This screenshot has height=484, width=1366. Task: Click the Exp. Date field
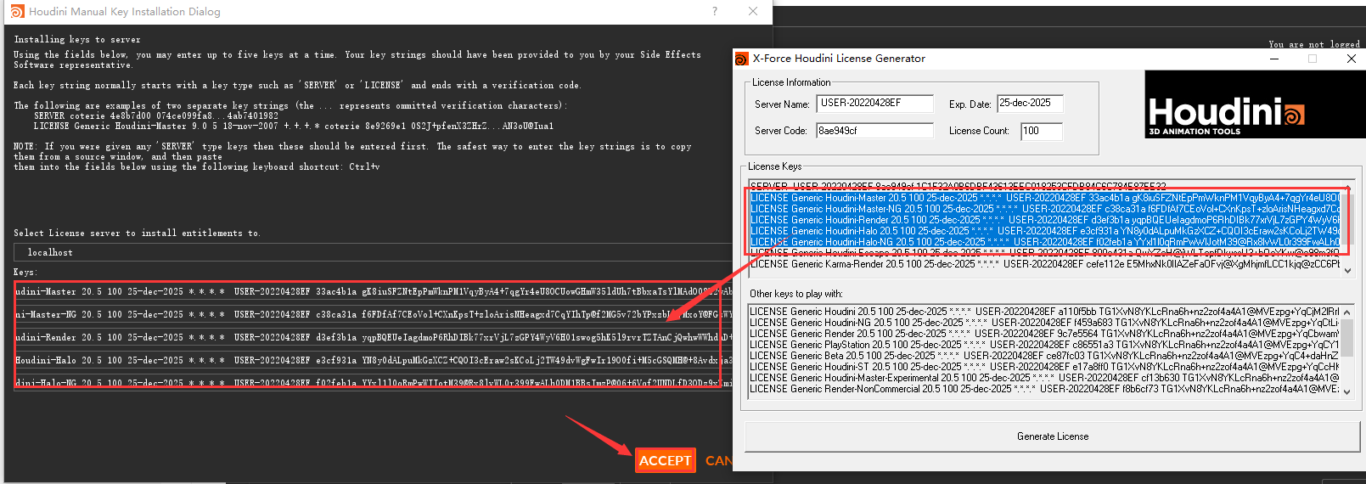[x=1030, y=104]
